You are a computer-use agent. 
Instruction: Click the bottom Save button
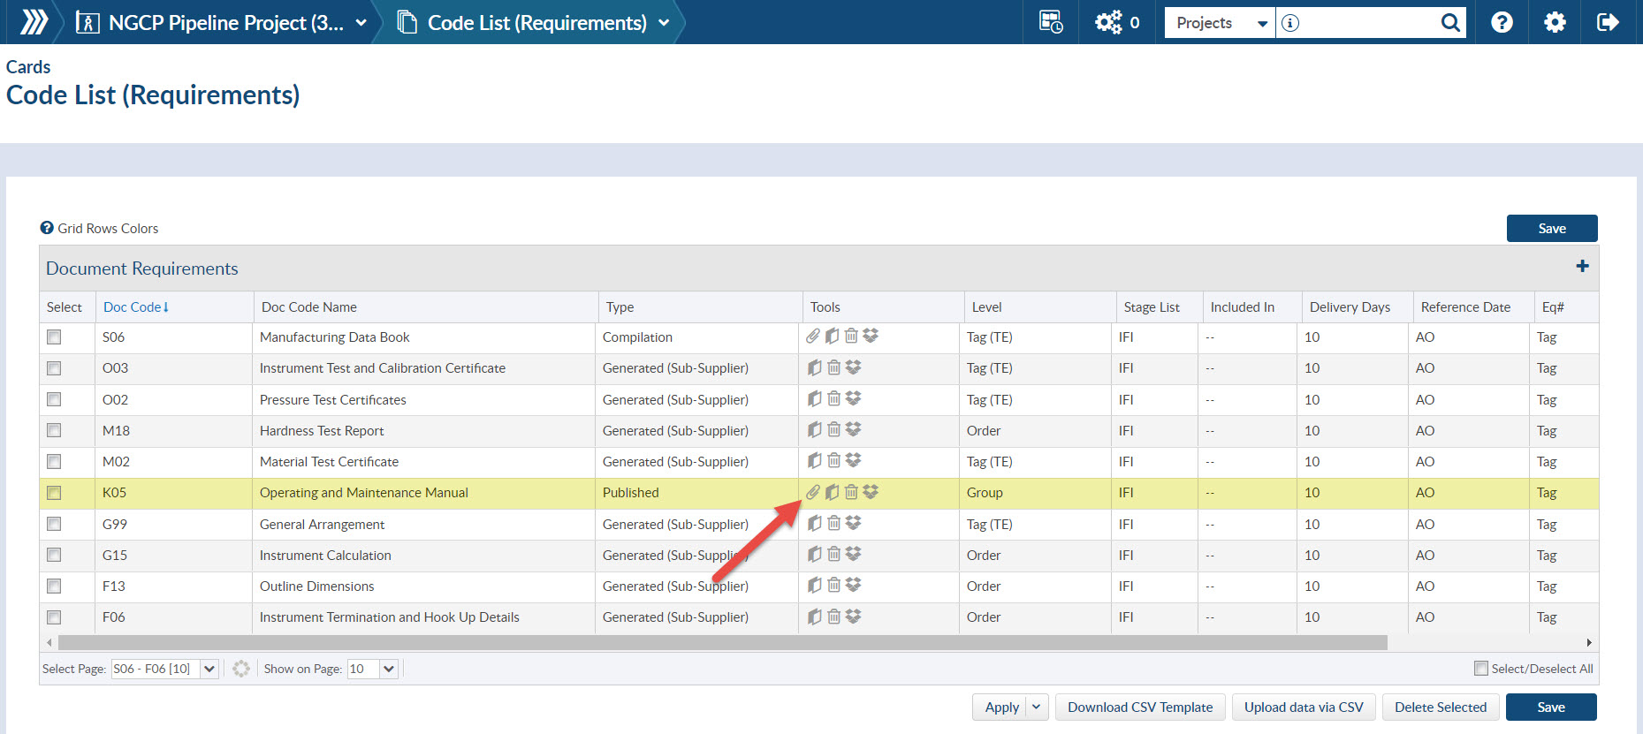click(1551, 707)
